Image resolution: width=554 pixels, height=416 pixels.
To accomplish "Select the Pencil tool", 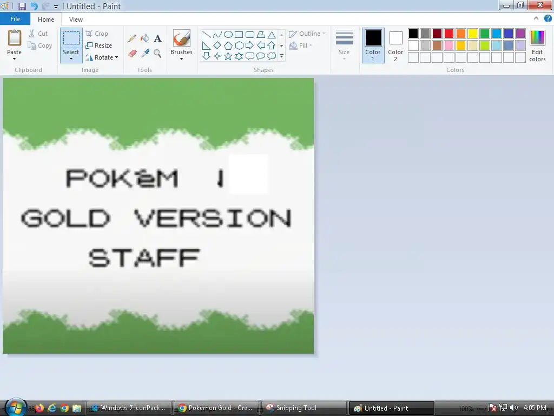I will [x=132, y=38].
